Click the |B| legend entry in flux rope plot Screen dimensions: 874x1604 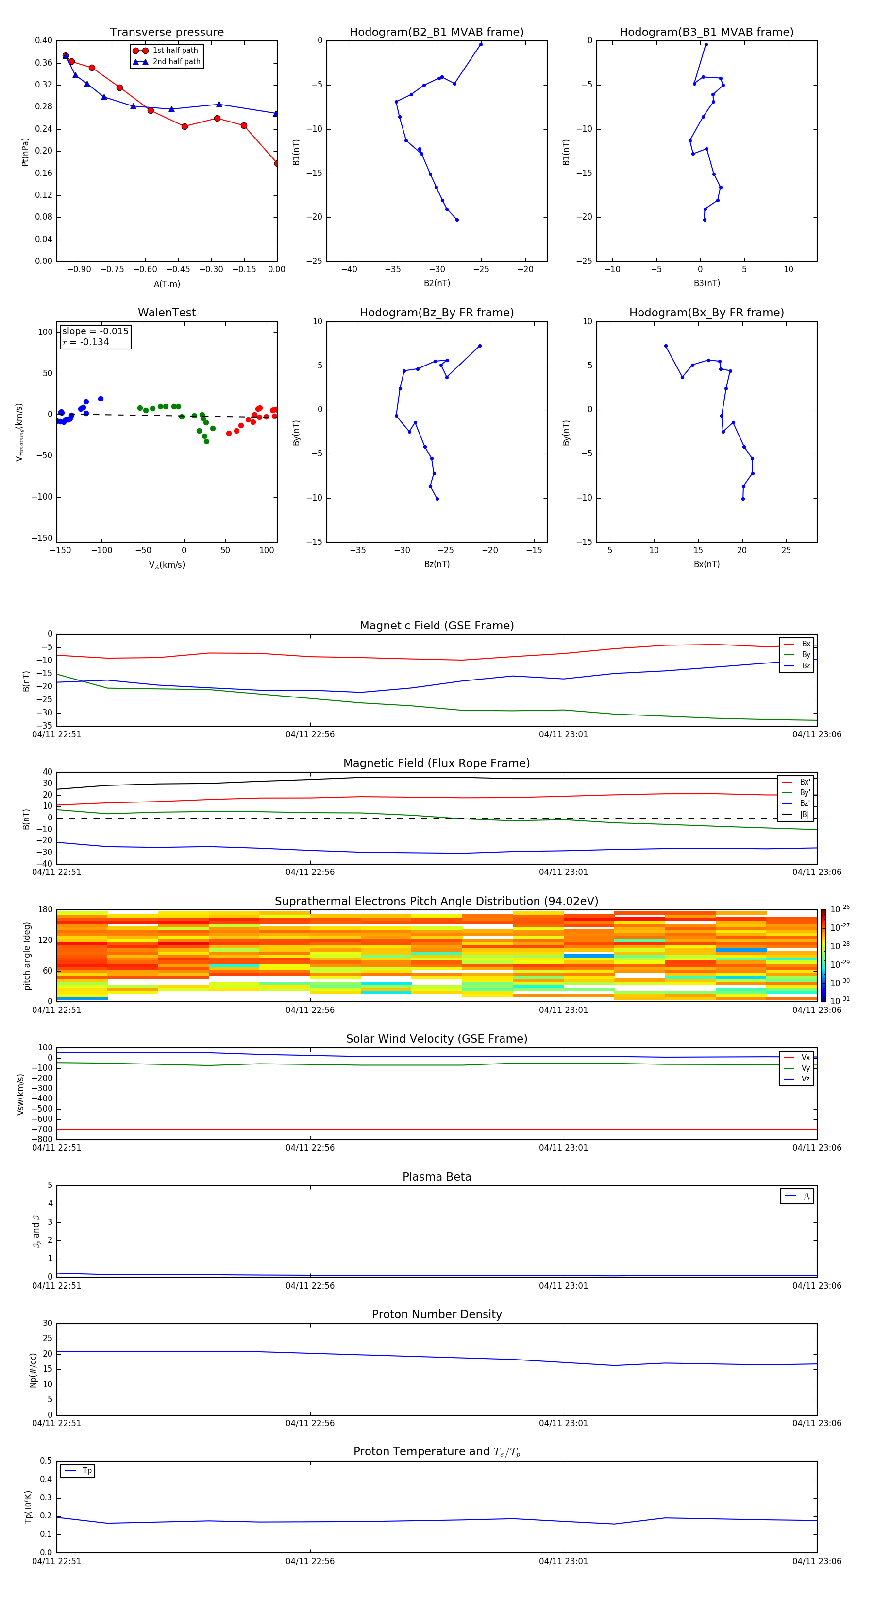tap(796, 815)
